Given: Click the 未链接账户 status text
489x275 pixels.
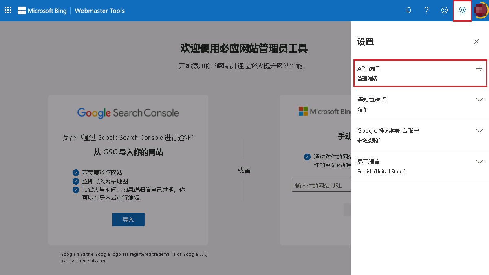Looking at the screenshot, I should (370, 140).
